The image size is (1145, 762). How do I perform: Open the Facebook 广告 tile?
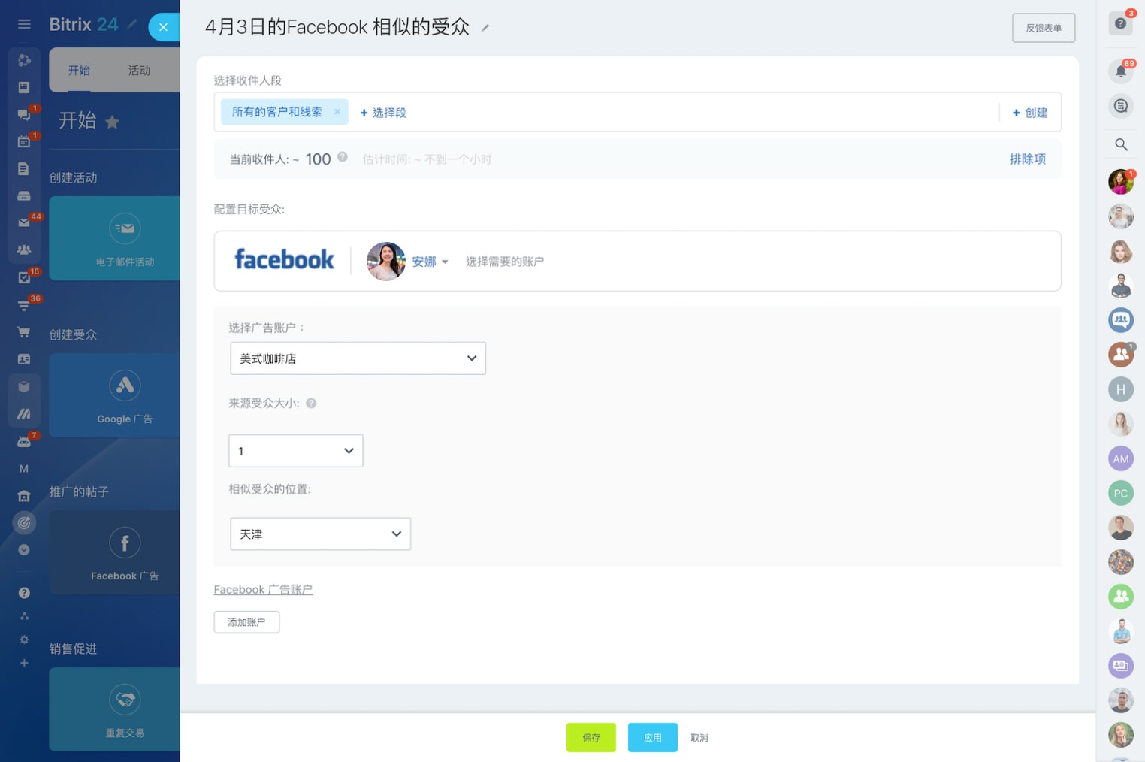[x=115, y=552]
